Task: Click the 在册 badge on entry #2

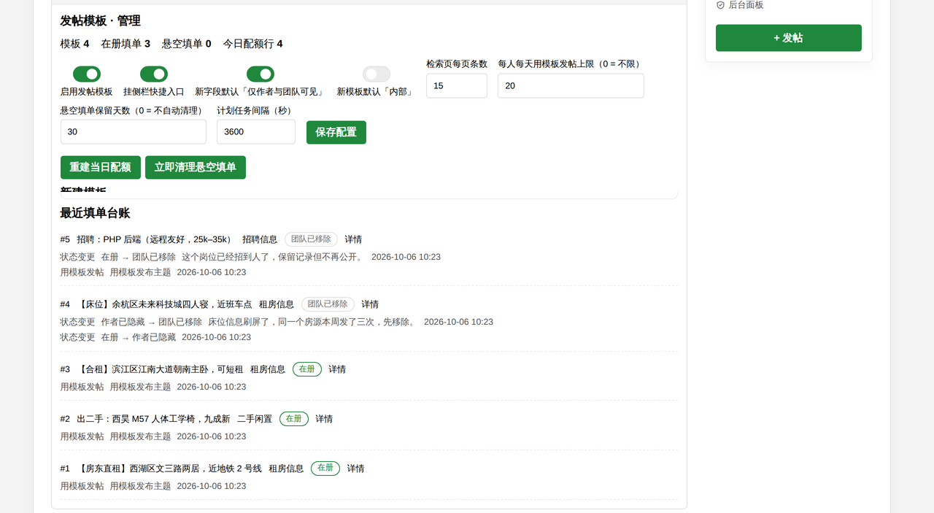Action: [294, 419]
